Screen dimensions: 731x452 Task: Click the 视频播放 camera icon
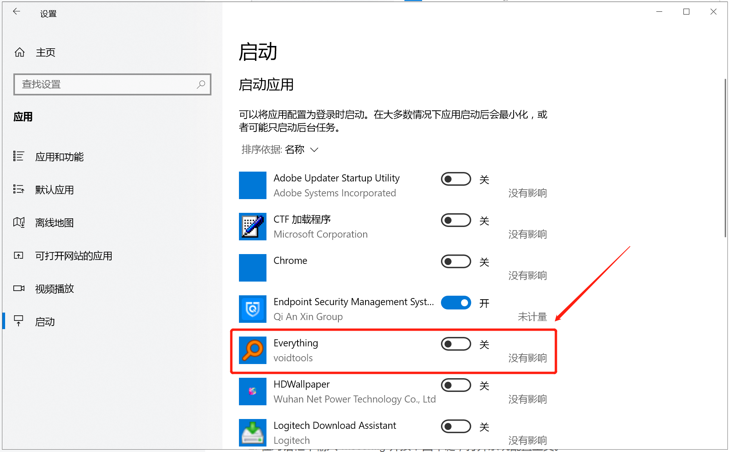[18, 288]
